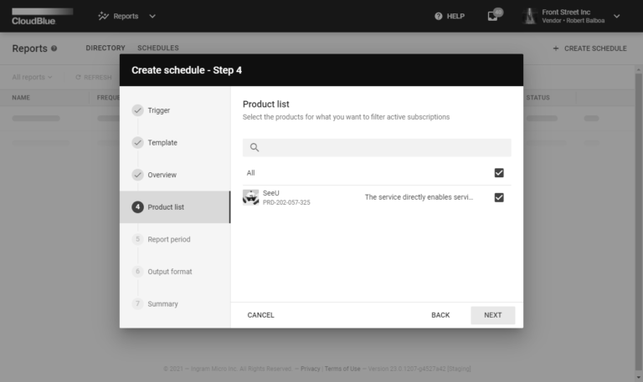Image resolution: width=643 pixels, height=382 pixels.
Task: Click the Front Street Inc account avatar
Action: click(x=530, y=16)
